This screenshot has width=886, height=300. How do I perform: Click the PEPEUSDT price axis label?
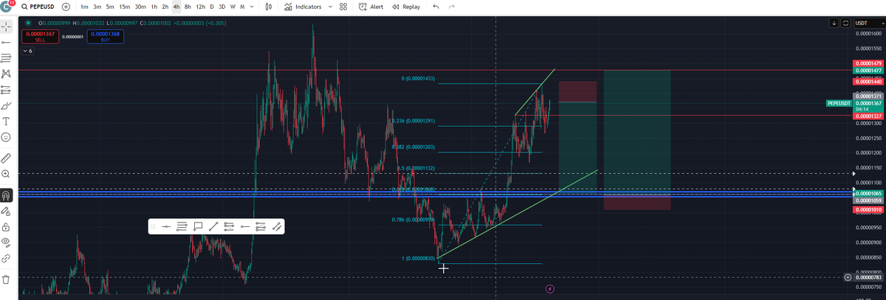pos(839,103)
